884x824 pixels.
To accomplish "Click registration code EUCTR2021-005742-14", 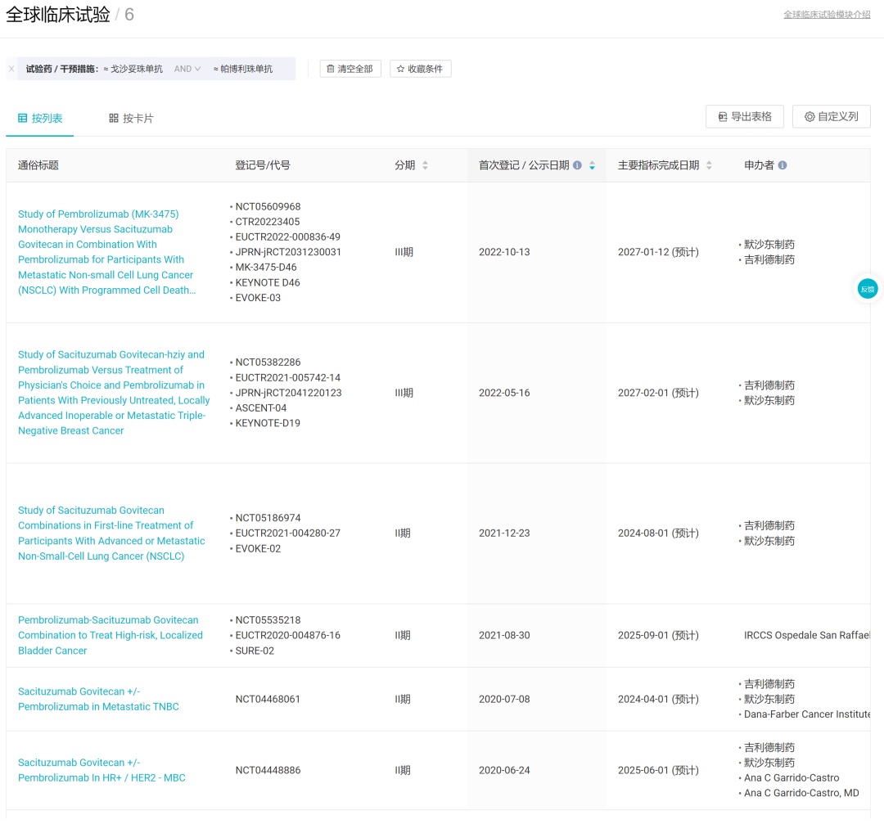I will (287, 377).
